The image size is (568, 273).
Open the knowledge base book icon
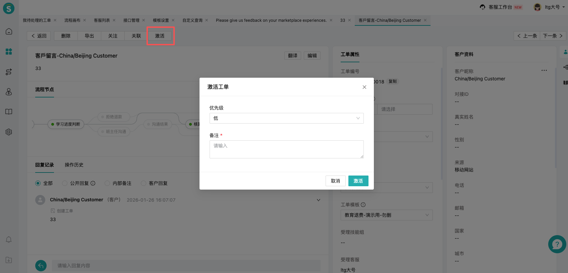pos(9,112)
